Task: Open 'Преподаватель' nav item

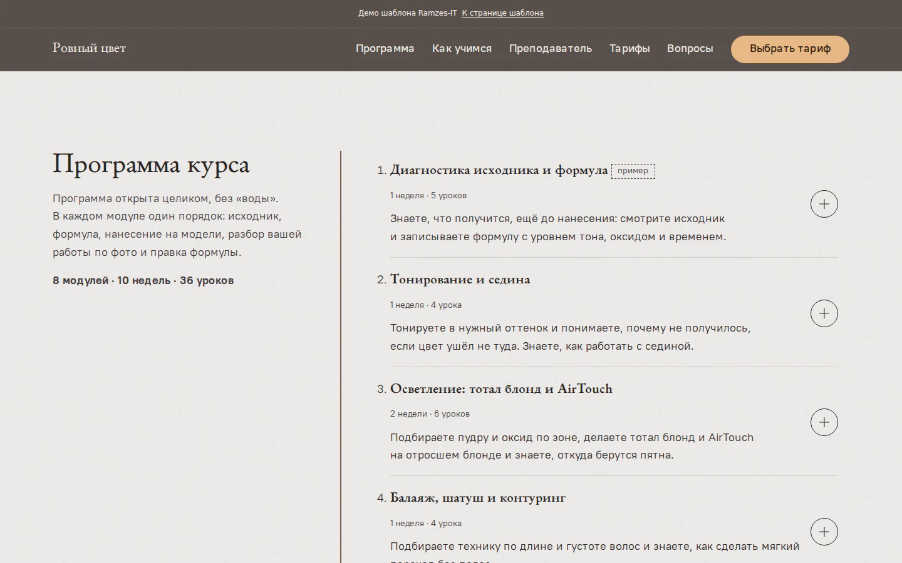Action: [551, 49]
